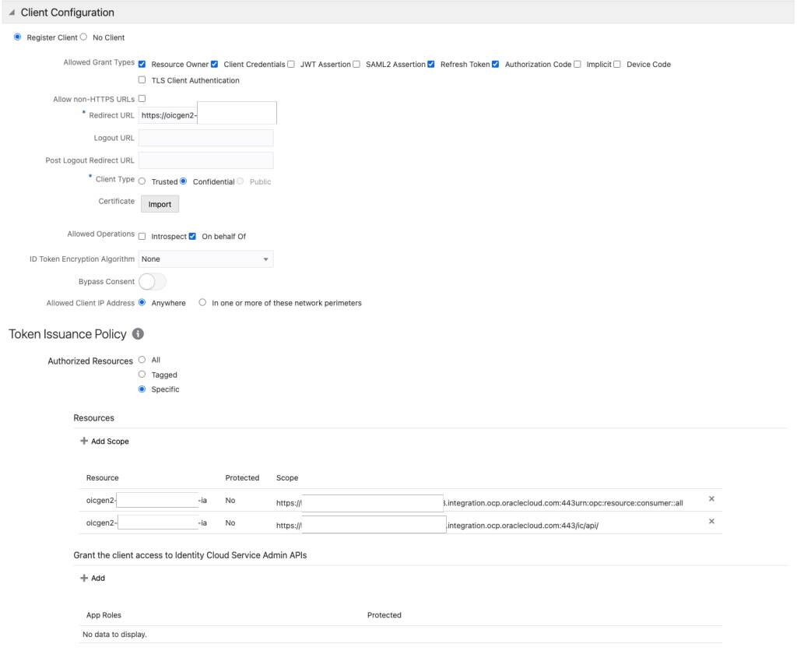
Task: Collapse the Client Configuration section
Action: pyautogui.click(x=12, y=12)
